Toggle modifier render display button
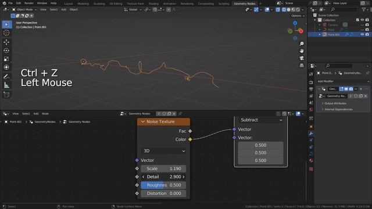This screenshot has height=209, width=372. click(351, 89)
